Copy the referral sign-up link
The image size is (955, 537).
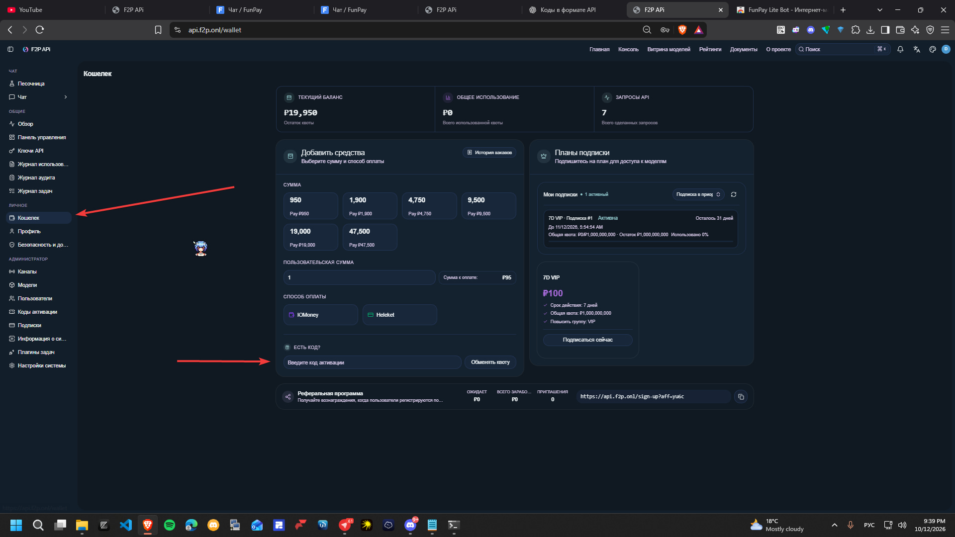coord(741,397)
